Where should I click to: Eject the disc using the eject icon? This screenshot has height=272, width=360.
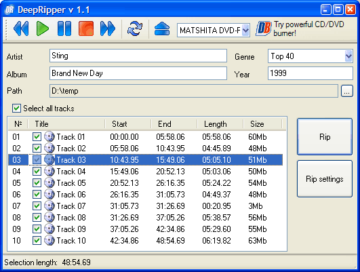(x=162, y=28)
